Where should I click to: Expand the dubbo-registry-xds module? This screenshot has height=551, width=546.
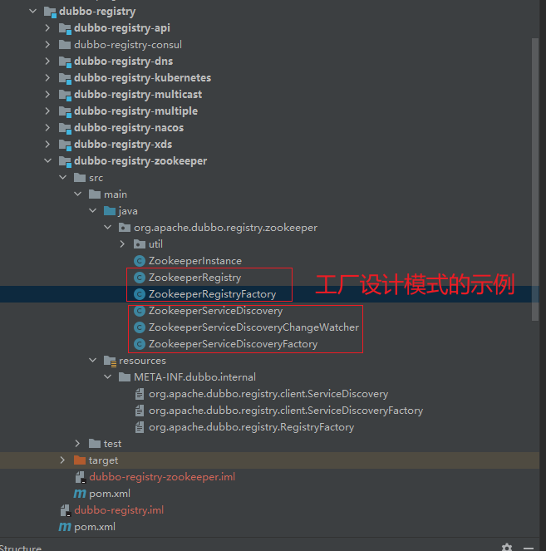point(47,144)
